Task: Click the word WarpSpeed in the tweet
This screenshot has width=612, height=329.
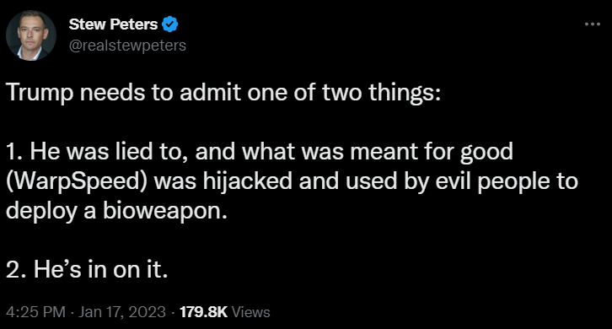Action: tap(77, 181)
